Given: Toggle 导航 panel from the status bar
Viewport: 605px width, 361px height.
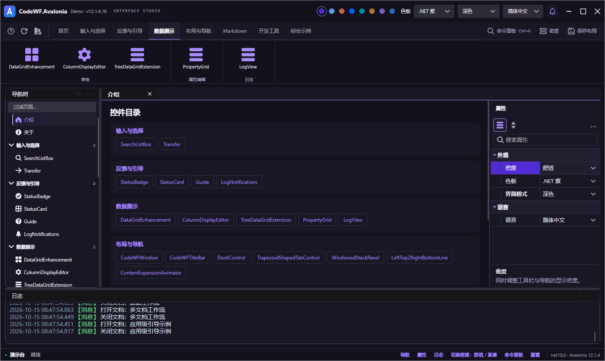Looking at the screenshot, I should point(405,355).
